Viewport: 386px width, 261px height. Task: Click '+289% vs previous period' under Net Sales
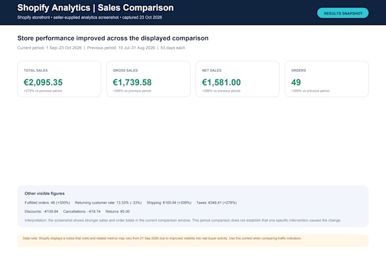tap(221, 91)
